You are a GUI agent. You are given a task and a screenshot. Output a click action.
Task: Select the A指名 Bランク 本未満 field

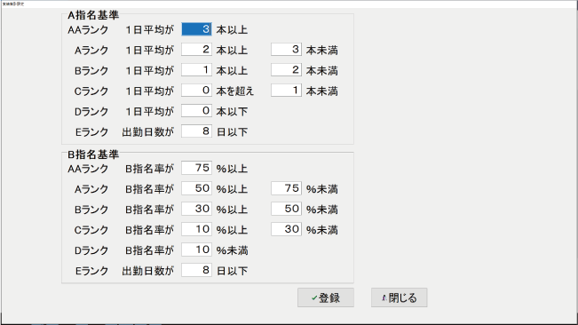pos(287,70)
